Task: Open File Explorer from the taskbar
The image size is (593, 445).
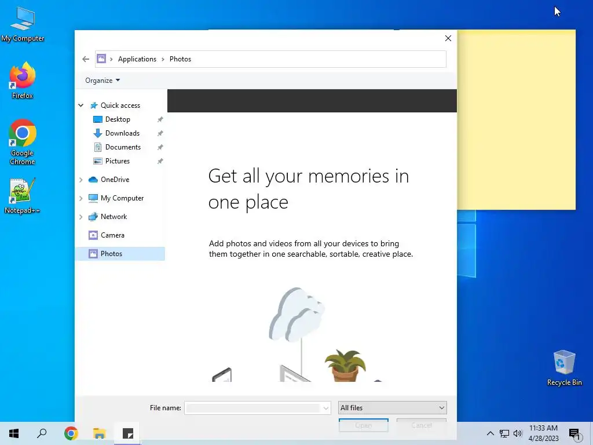Action: click(100, 433)
